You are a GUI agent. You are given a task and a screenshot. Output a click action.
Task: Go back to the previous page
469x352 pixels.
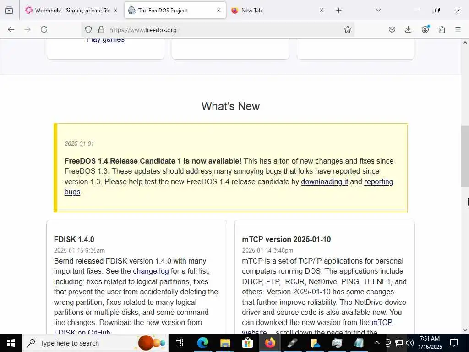11,29
